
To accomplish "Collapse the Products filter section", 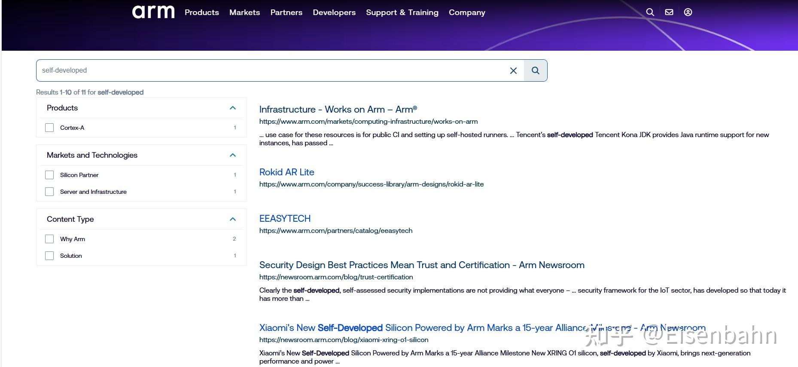I will (x=233, y=108).
